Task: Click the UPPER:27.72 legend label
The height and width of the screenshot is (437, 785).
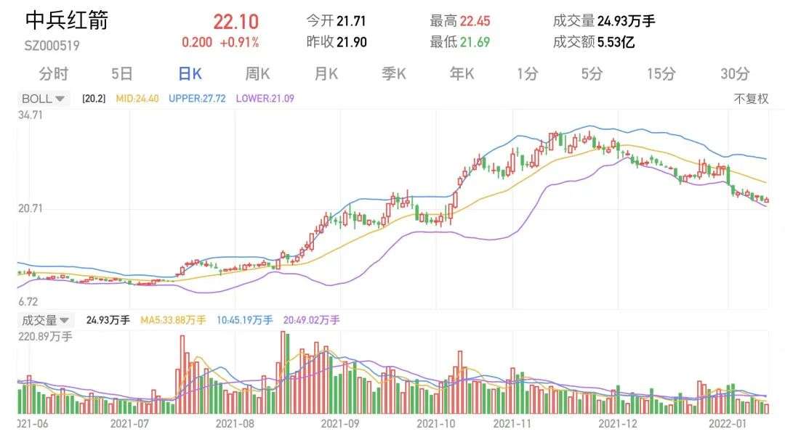Action: point(197,99)
